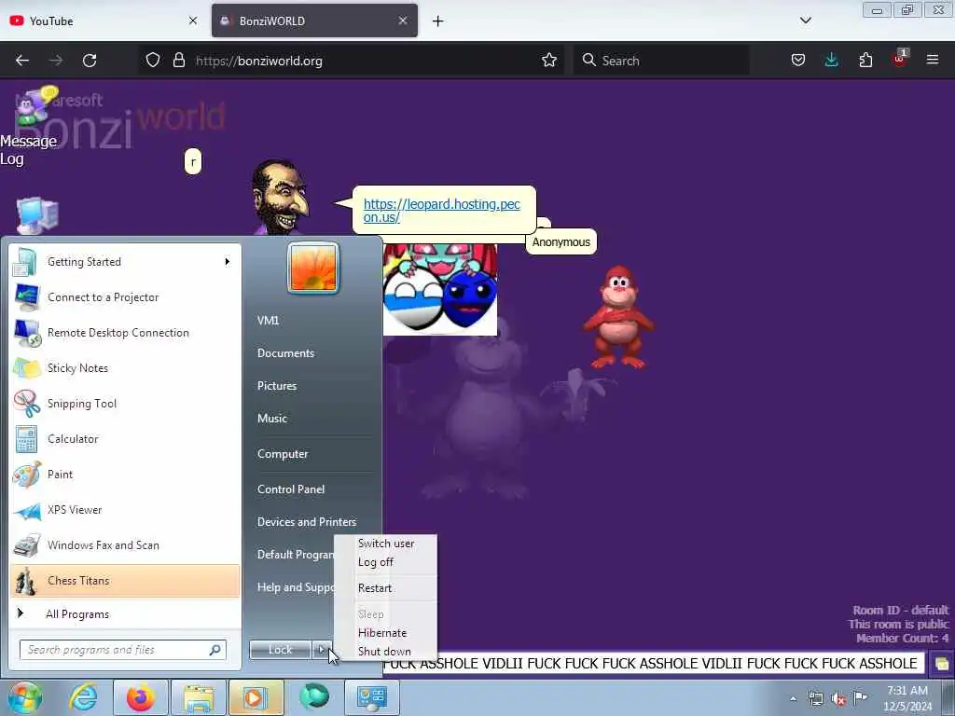The width and height of the screenshot is (955, 716).
Task: Open Windows Explorer folder in taskbar
Action: point(198,697)
